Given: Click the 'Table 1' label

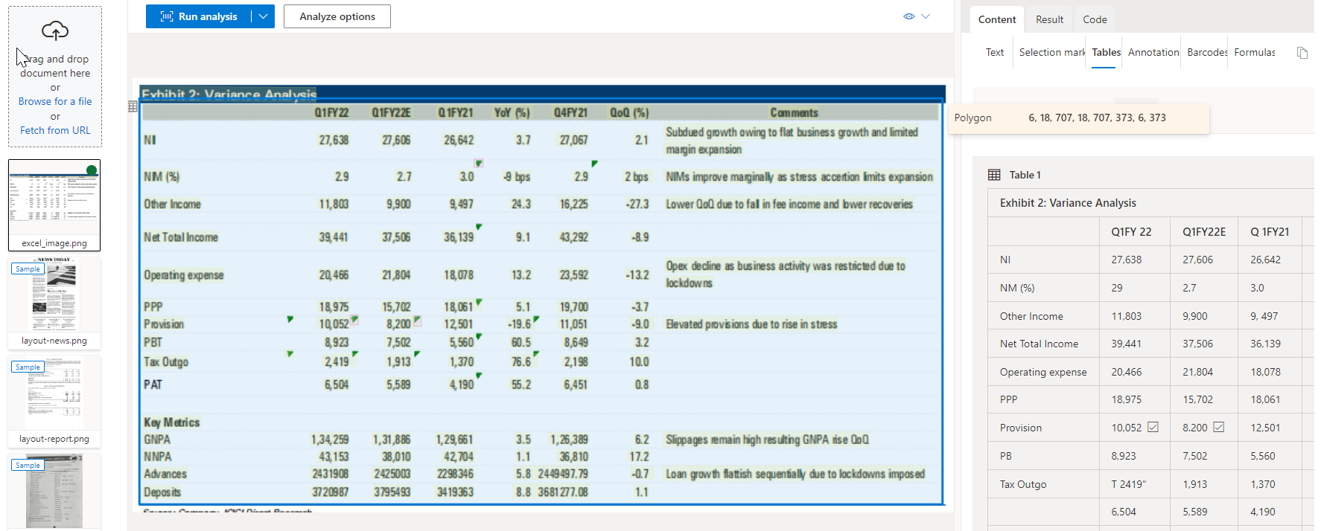Looking at the screenshot, I should pyautogui.click(x=1025, y=175).
